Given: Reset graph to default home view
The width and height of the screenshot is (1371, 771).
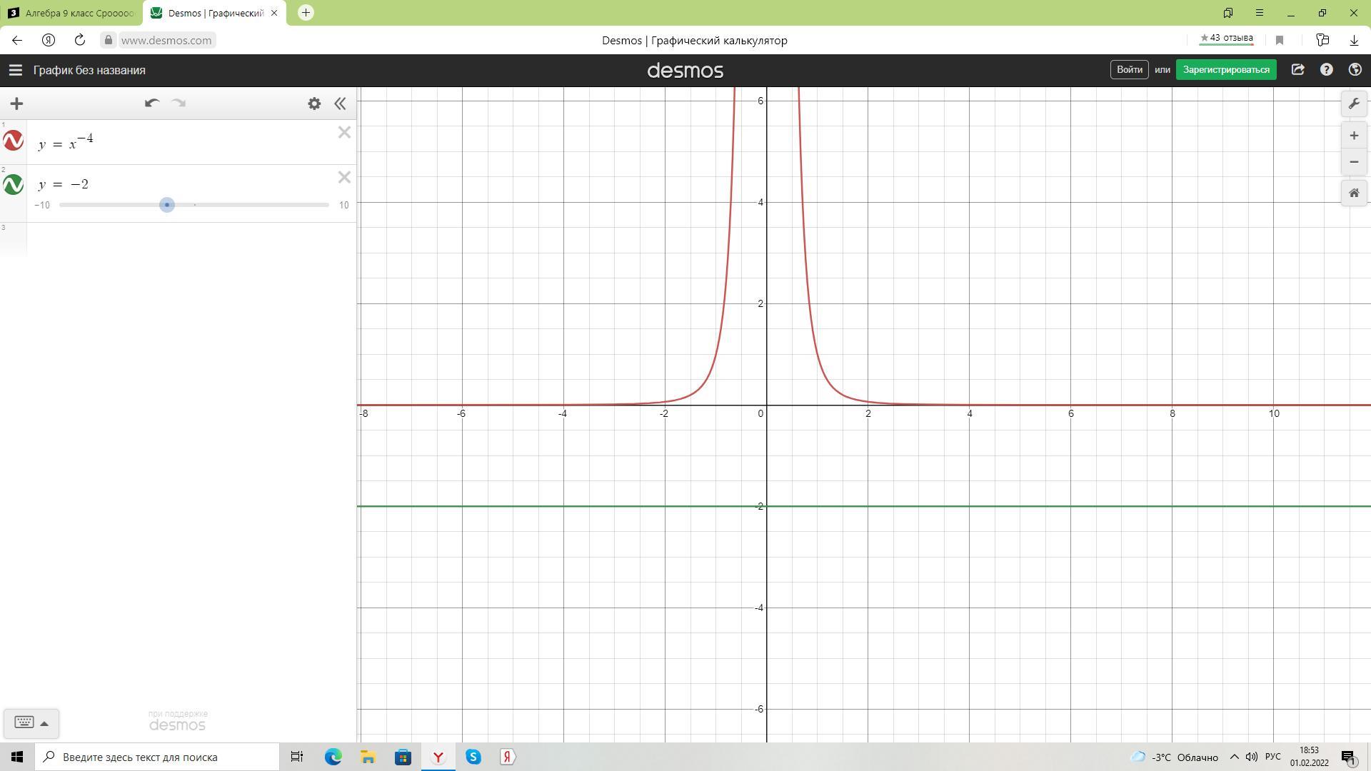Looking at the screenshot, I should click(x=1354, y=193).
